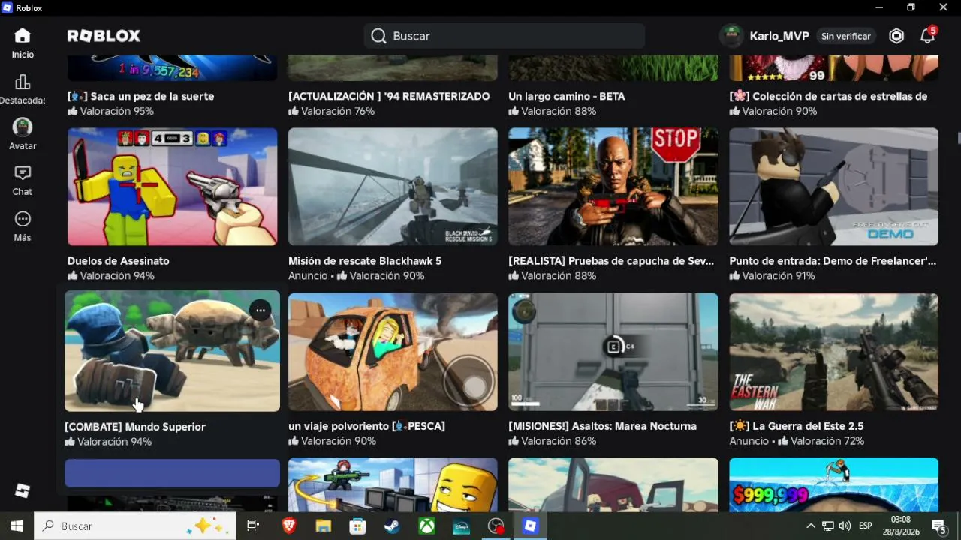Open Karlo_MVP profile avatar picture
The height and width of the screenshot is (540, 961).
point(731,36)
